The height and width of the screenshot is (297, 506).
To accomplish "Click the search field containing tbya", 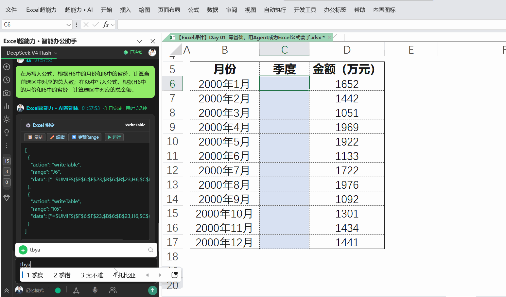I will pos(86,250).
